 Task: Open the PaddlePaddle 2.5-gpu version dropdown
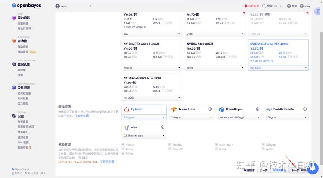point(286,117)
